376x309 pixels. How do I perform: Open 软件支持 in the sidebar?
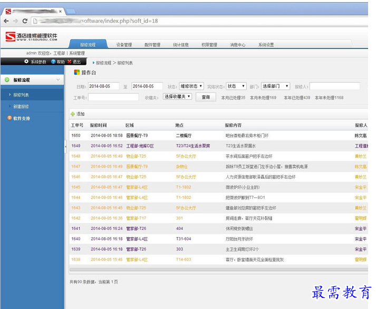click(x=22, y=118)
